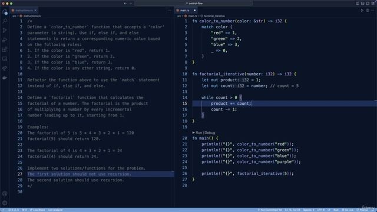Change UTF-8 encoding in status bar
Image resolution: width=377 pixels, height=212 pixels.
pyautogui.click(x=320, y=210)
